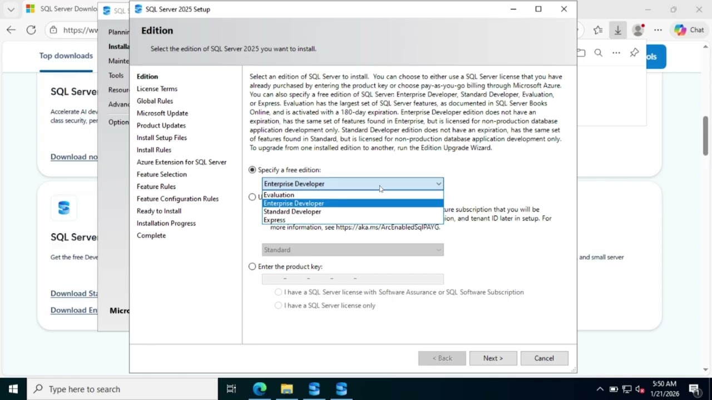Click the product key input field
The height and width of the screenshot is (400, 712).
353,279
